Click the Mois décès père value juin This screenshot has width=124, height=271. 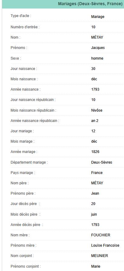(x=94, y=214)
